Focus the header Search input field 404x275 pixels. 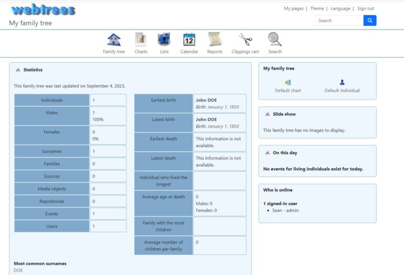(x=339, y=21)
